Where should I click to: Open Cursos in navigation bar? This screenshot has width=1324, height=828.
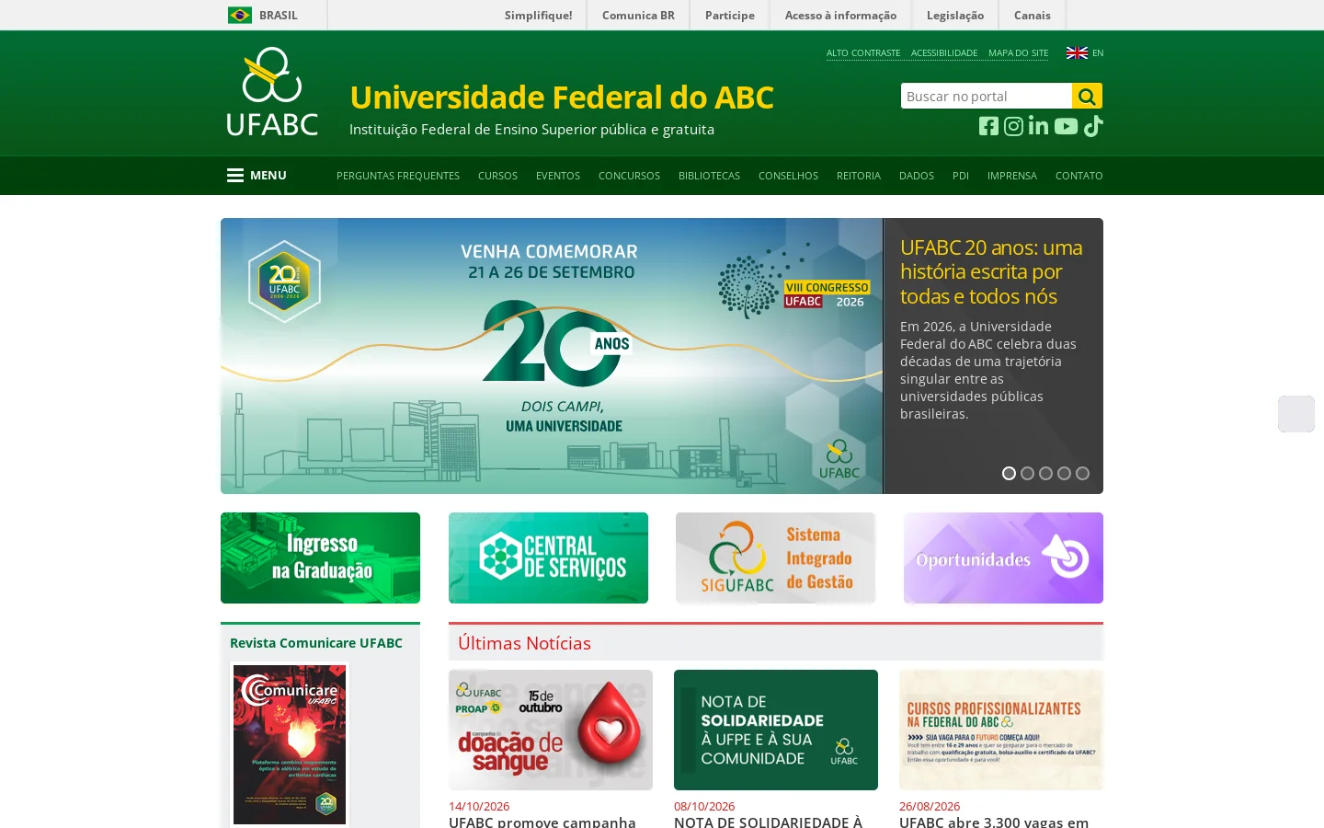pyautogui.click(x=497, y=176)
